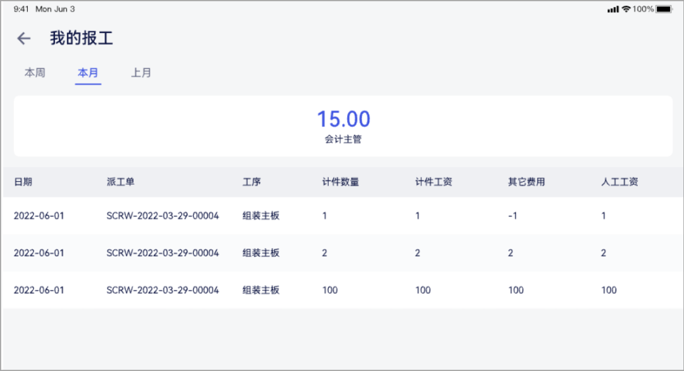684x371 pixels.
Task: Click the 派工单 column header
Action: click(120, 182)
